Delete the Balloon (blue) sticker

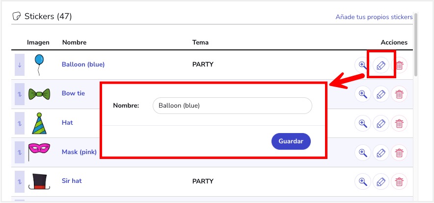(399, 66)
